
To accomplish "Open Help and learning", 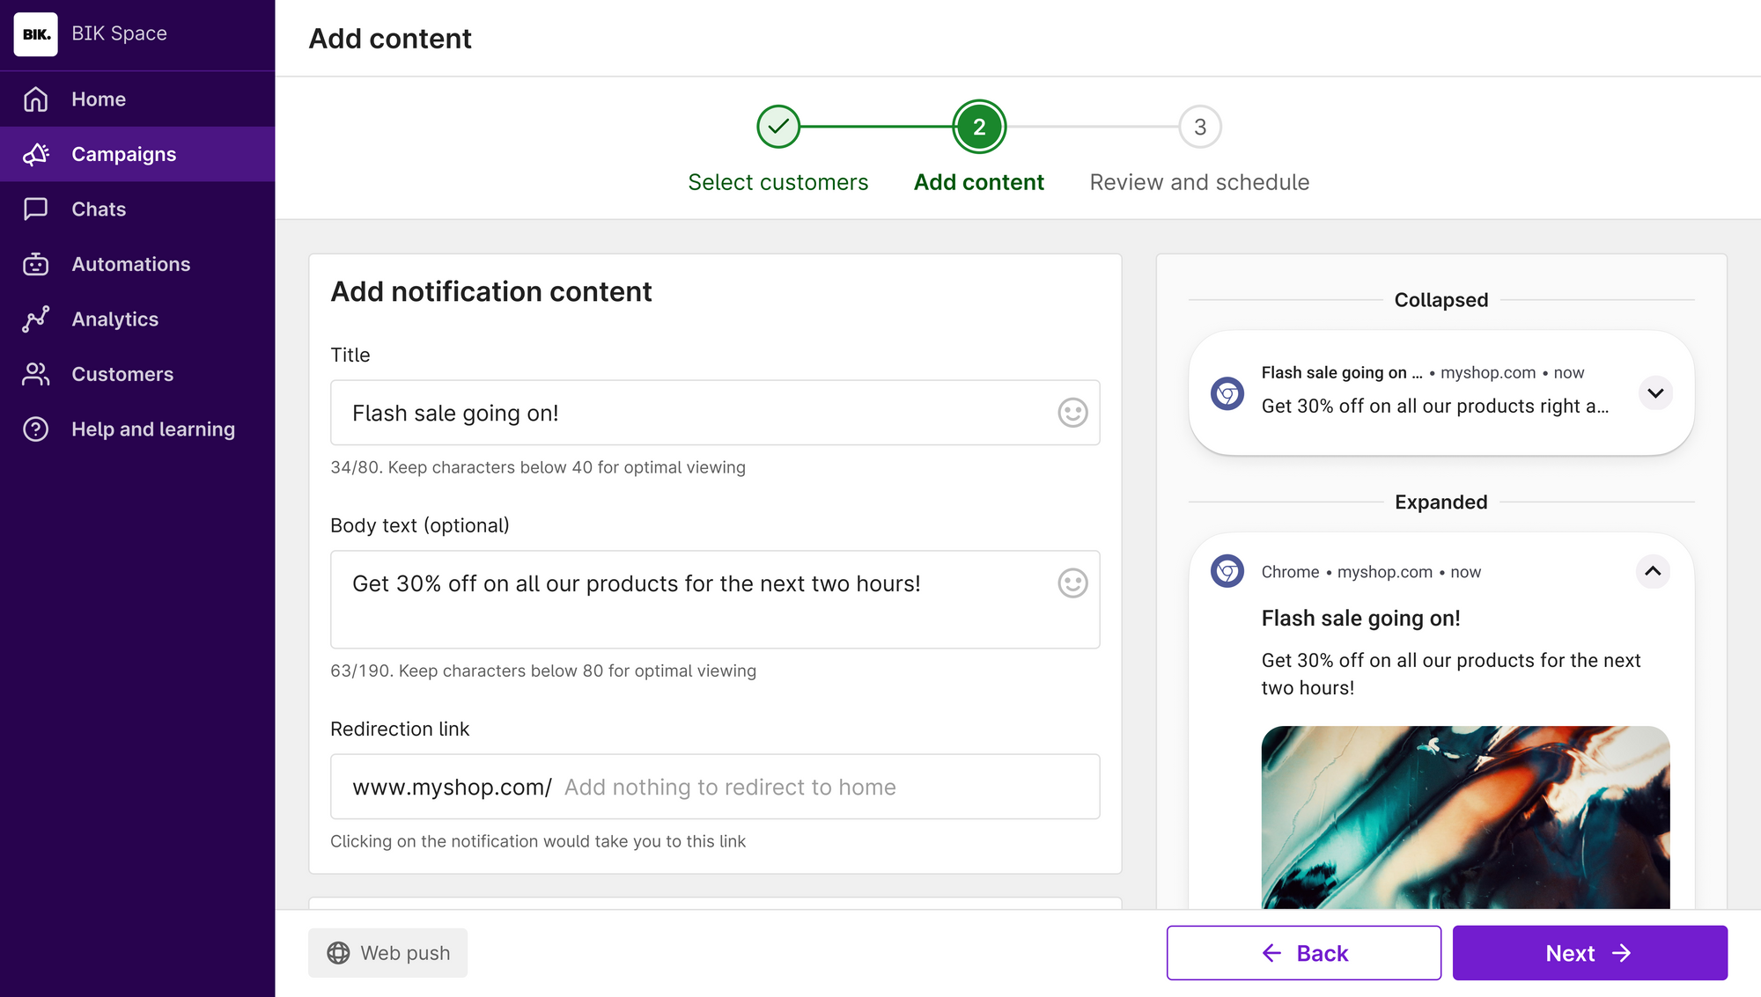I will 152,429.
